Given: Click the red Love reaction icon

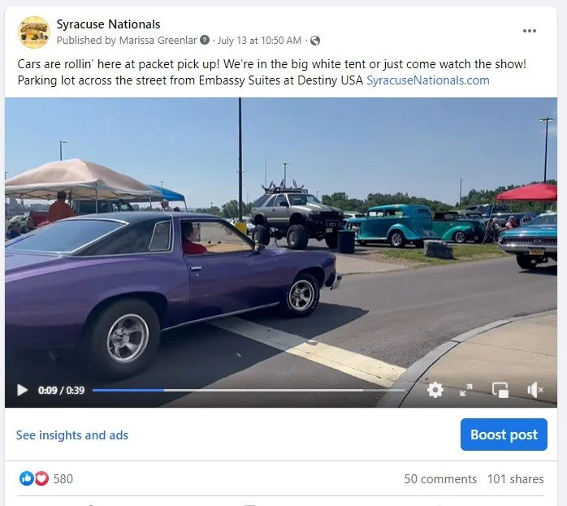Looking at the screenshot, I should click(x=41, y=478).
